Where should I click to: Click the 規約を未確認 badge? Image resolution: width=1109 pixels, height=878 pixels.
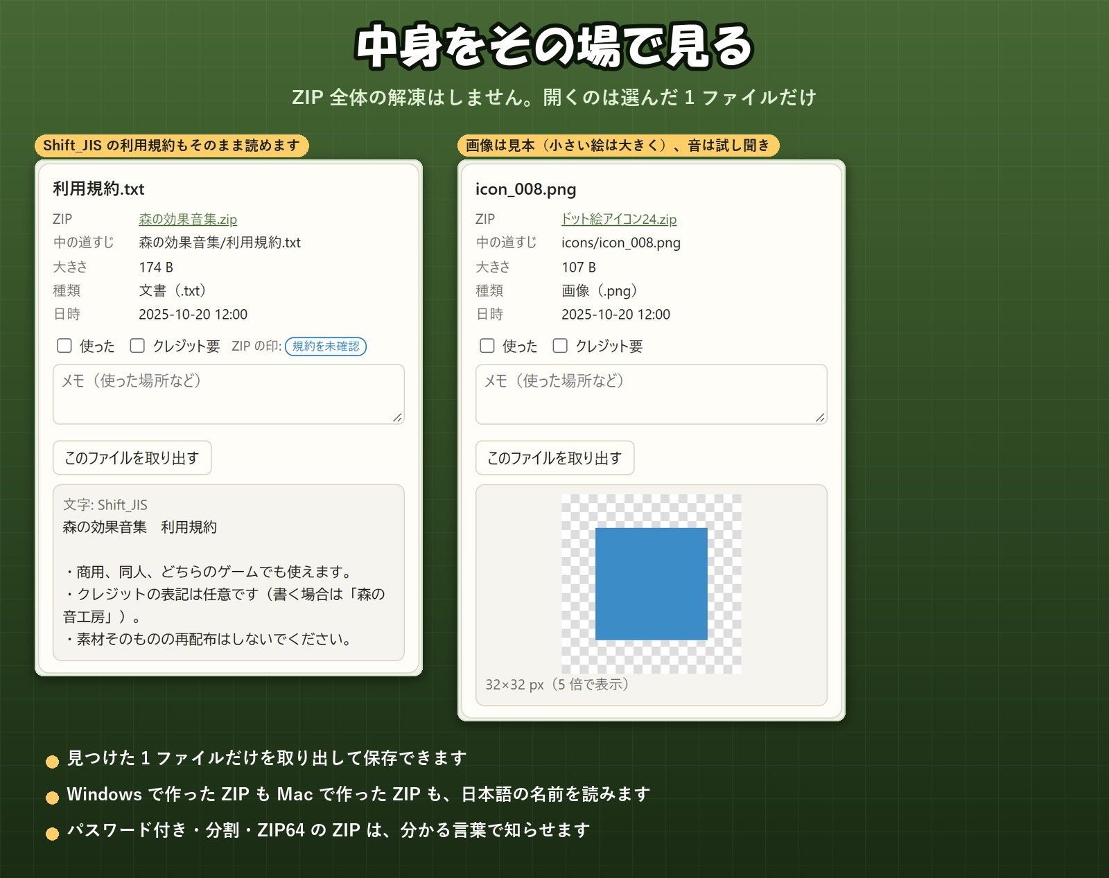pyautogui.click(x=326, y=346)
